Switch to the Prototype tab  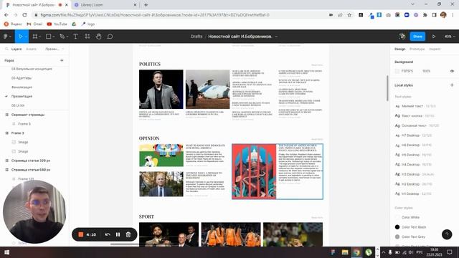click(417, 49)
